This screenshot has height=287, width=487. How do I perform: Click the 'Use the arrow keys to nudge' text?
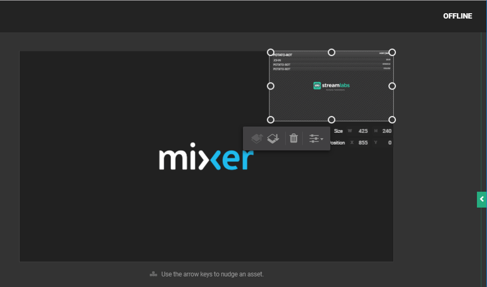[x=212, y=274]
